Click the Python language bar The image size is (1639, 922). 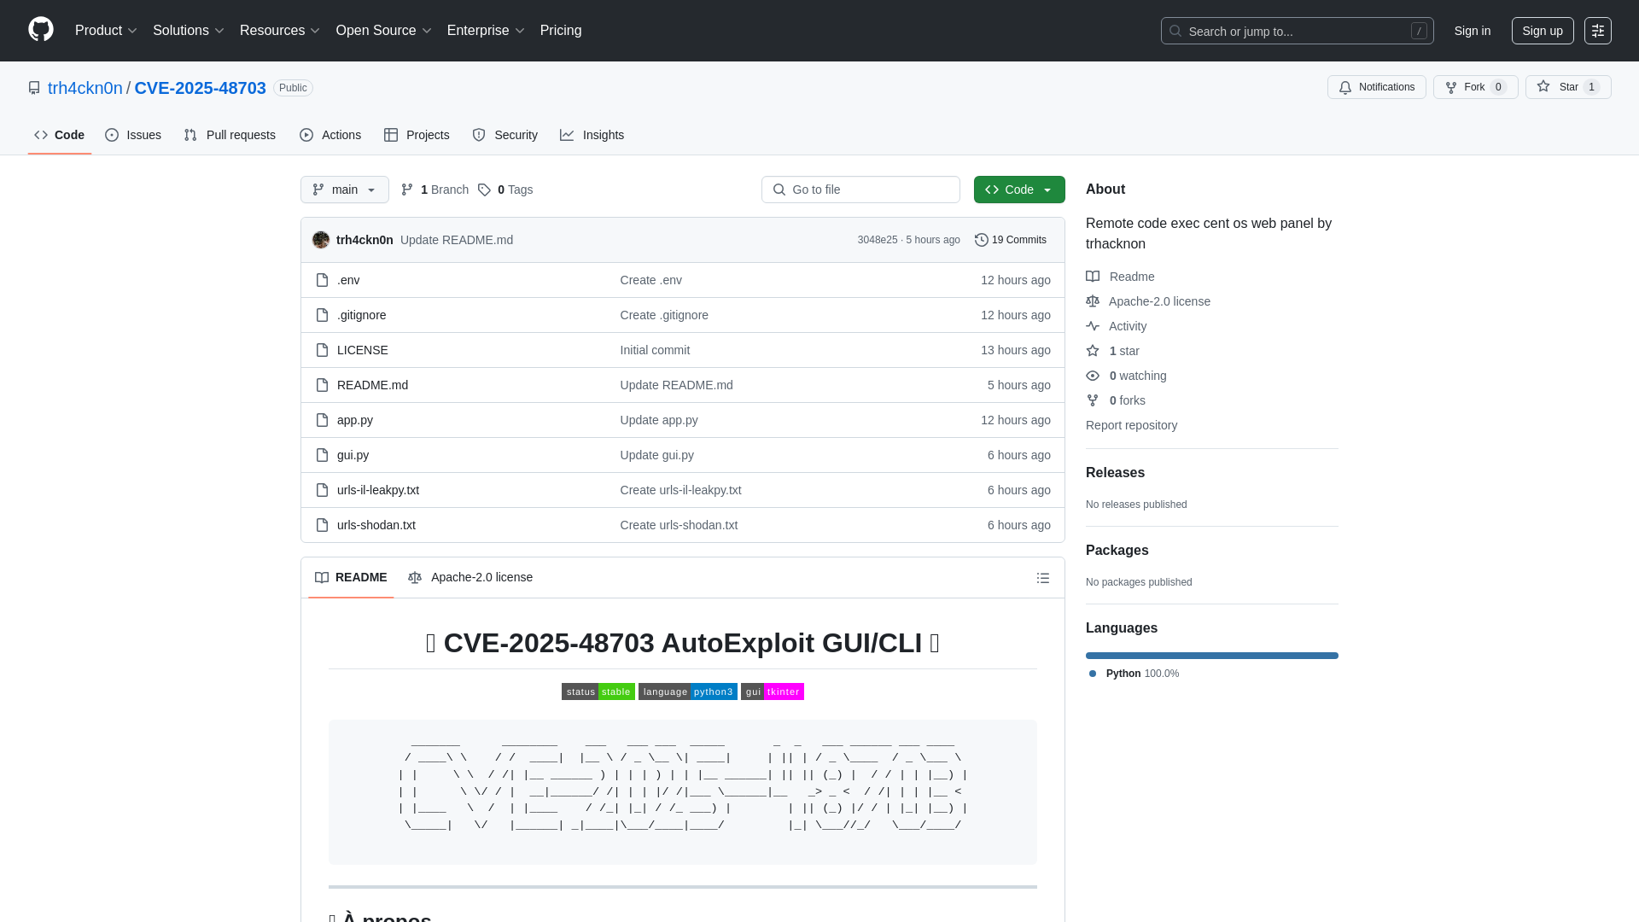click(1212, 656)
